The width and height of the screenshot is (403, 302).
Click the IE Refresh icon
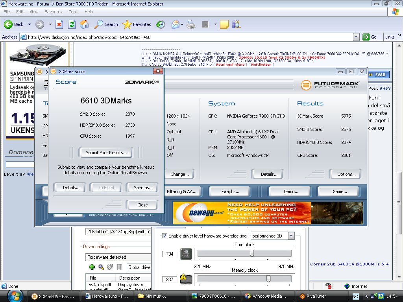tap(72, 24)
